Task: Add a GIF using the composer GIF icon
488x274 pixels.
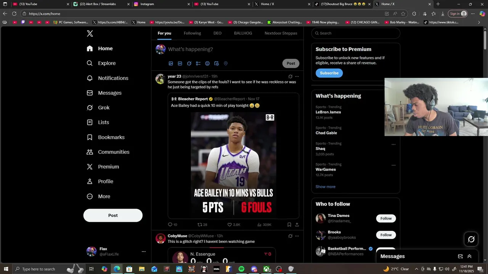Action: 180,64
